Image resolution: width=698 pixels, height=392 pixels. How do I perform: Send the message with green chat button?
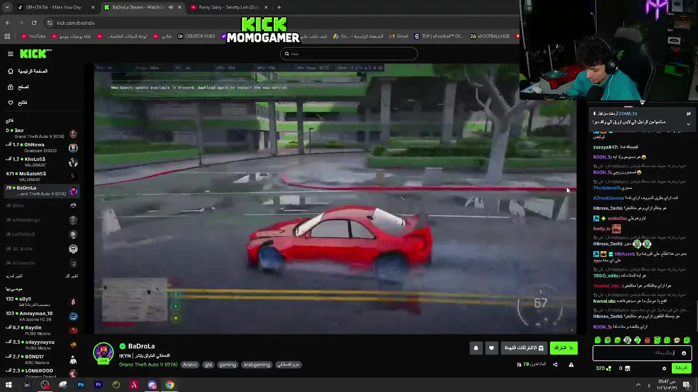click(681, 368)
